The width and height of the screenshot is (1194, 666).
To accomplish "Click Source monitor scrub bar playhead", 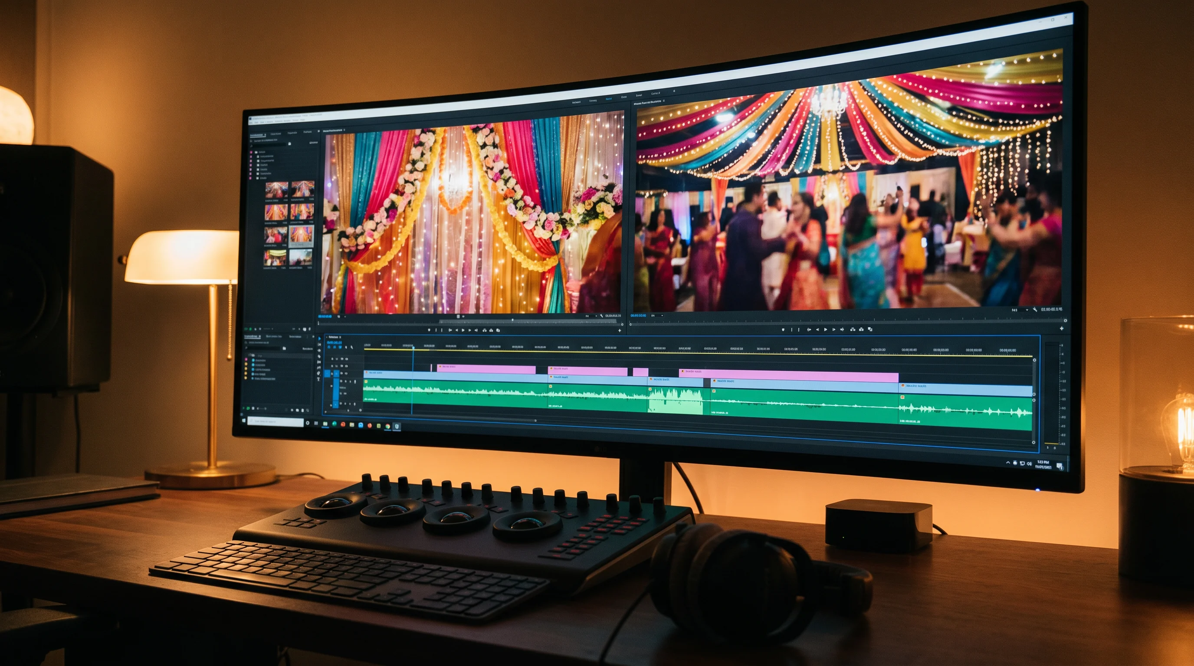I will 513,320.
